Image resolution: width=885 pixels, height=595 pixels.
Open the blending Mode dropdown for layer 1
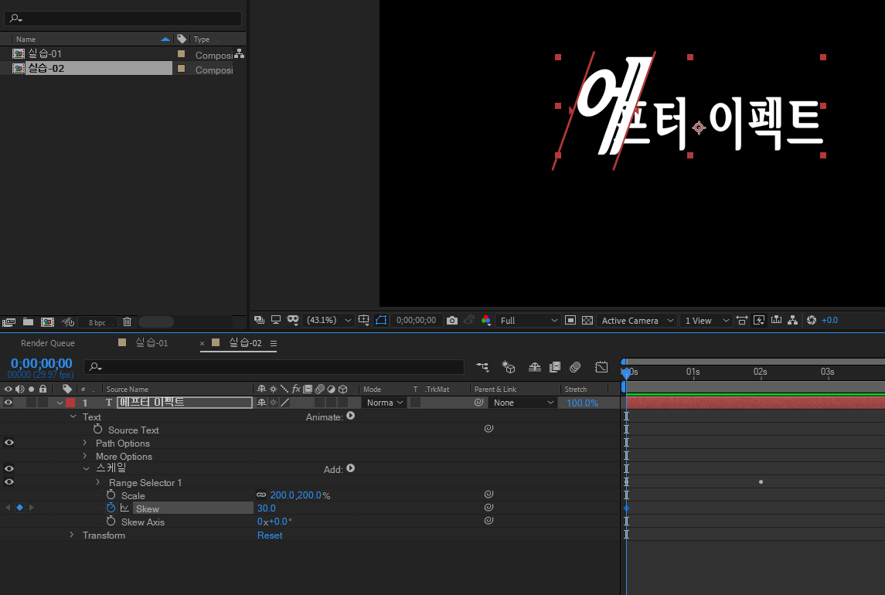pyautogui.click(x=384, y=403)
